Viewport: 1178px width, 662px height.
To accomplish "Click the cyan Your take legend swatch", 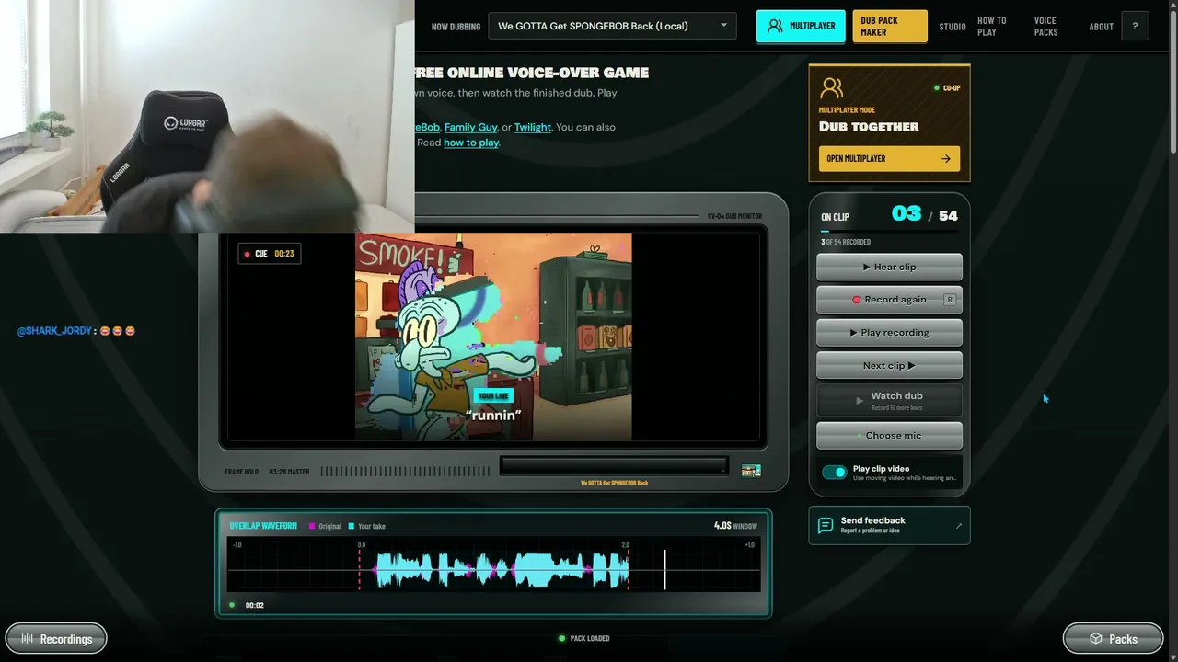I will pos(352,526).
